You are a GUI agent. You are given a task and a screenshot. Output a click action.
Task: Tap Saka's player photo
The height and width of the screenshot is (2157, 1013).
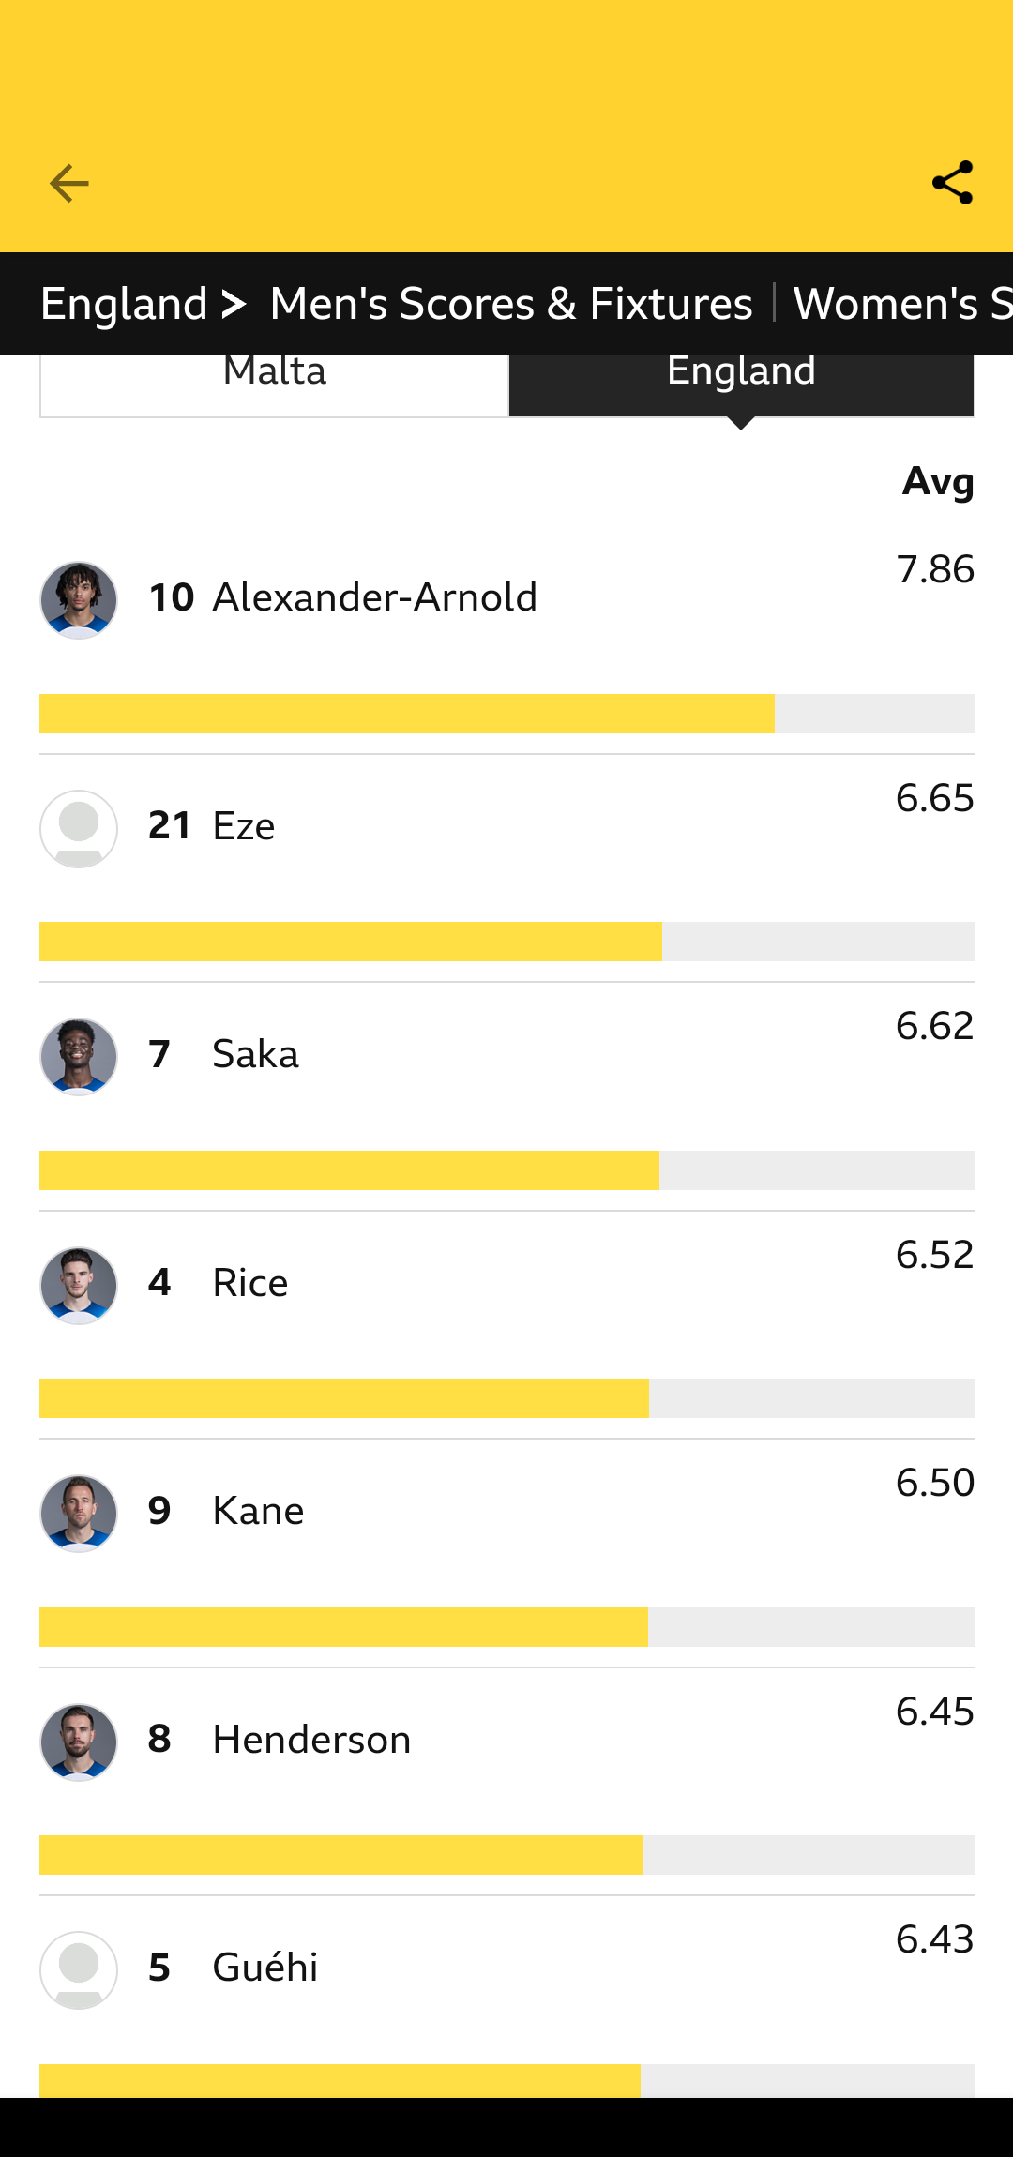pos(79,1057)
